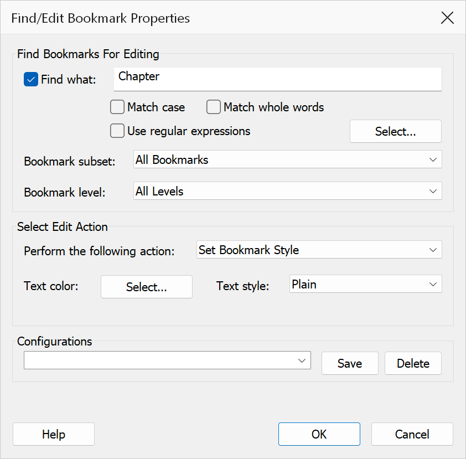Expand the Configurations combo box

point(167,360)
